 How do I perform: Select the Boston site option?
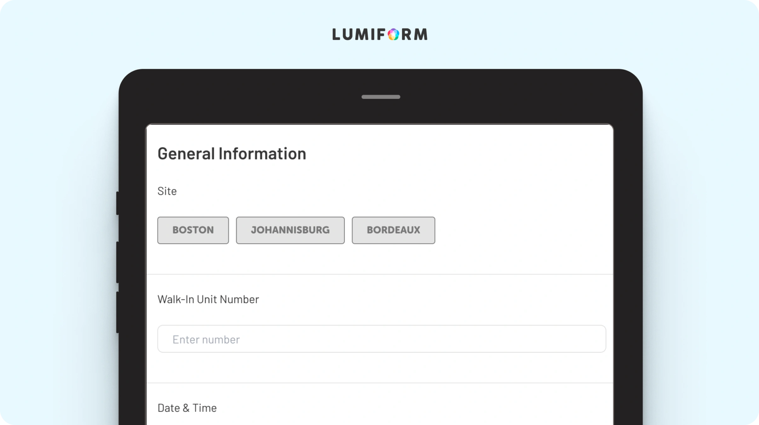(x=193, y=230)
